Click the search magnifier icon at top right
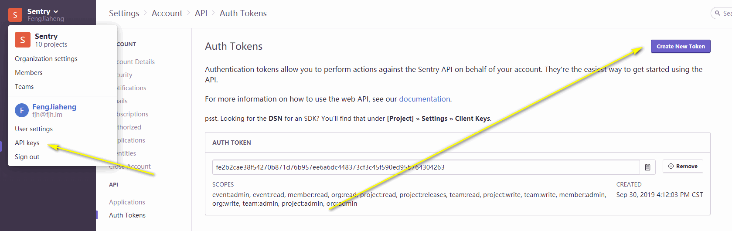Screen dimensions: 732x231 tap(718, 14)
